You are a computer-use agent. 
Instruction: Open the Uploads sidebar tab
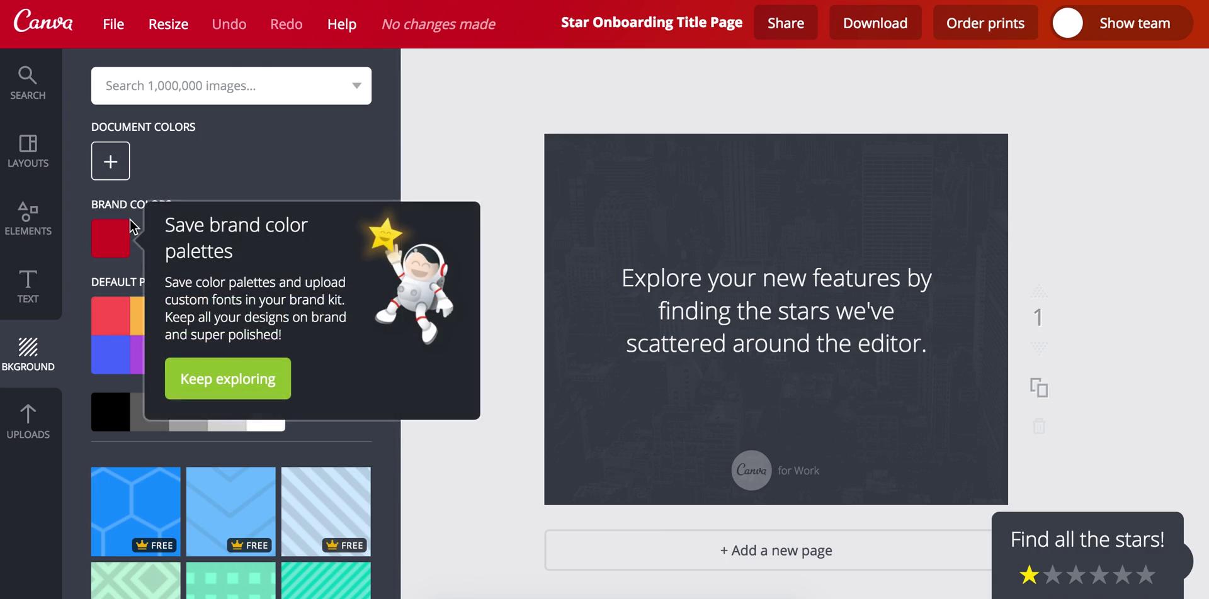coord(28,422)
